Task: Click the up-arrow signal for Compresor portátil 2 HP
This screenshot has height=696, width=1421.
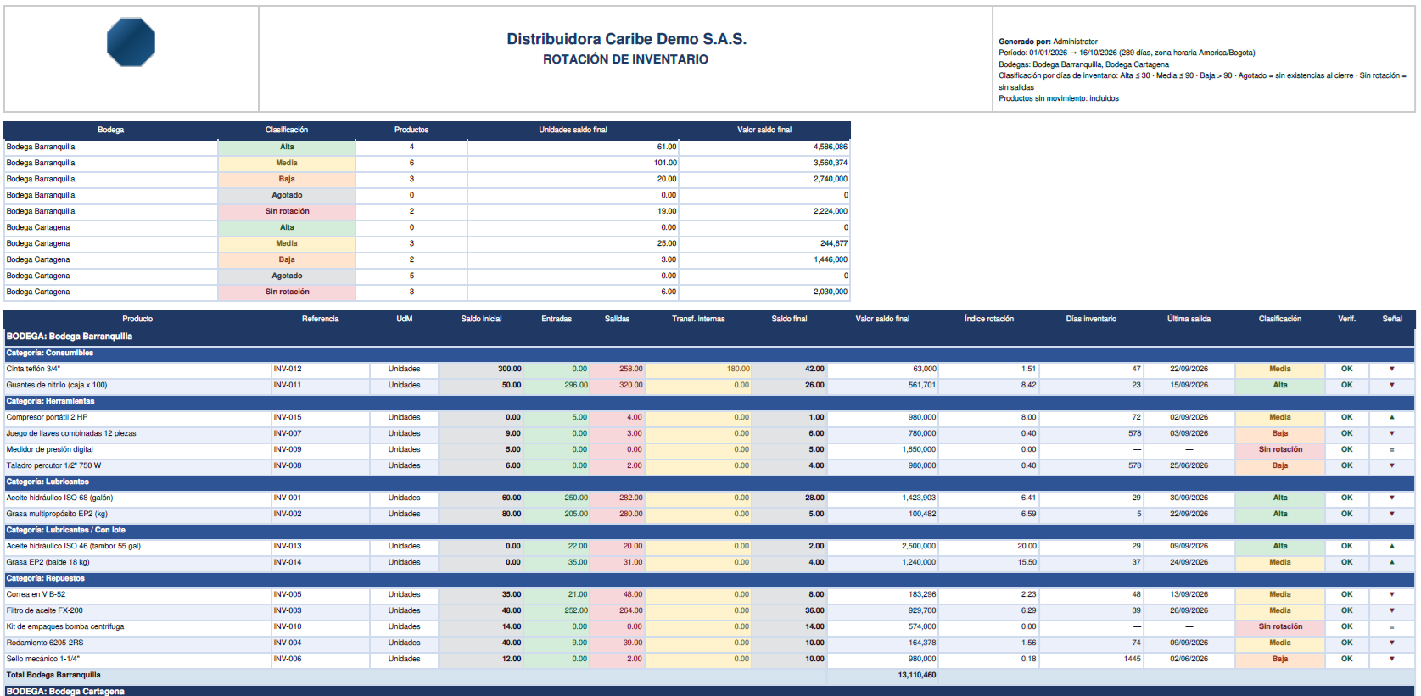Action: [1391, 417]
